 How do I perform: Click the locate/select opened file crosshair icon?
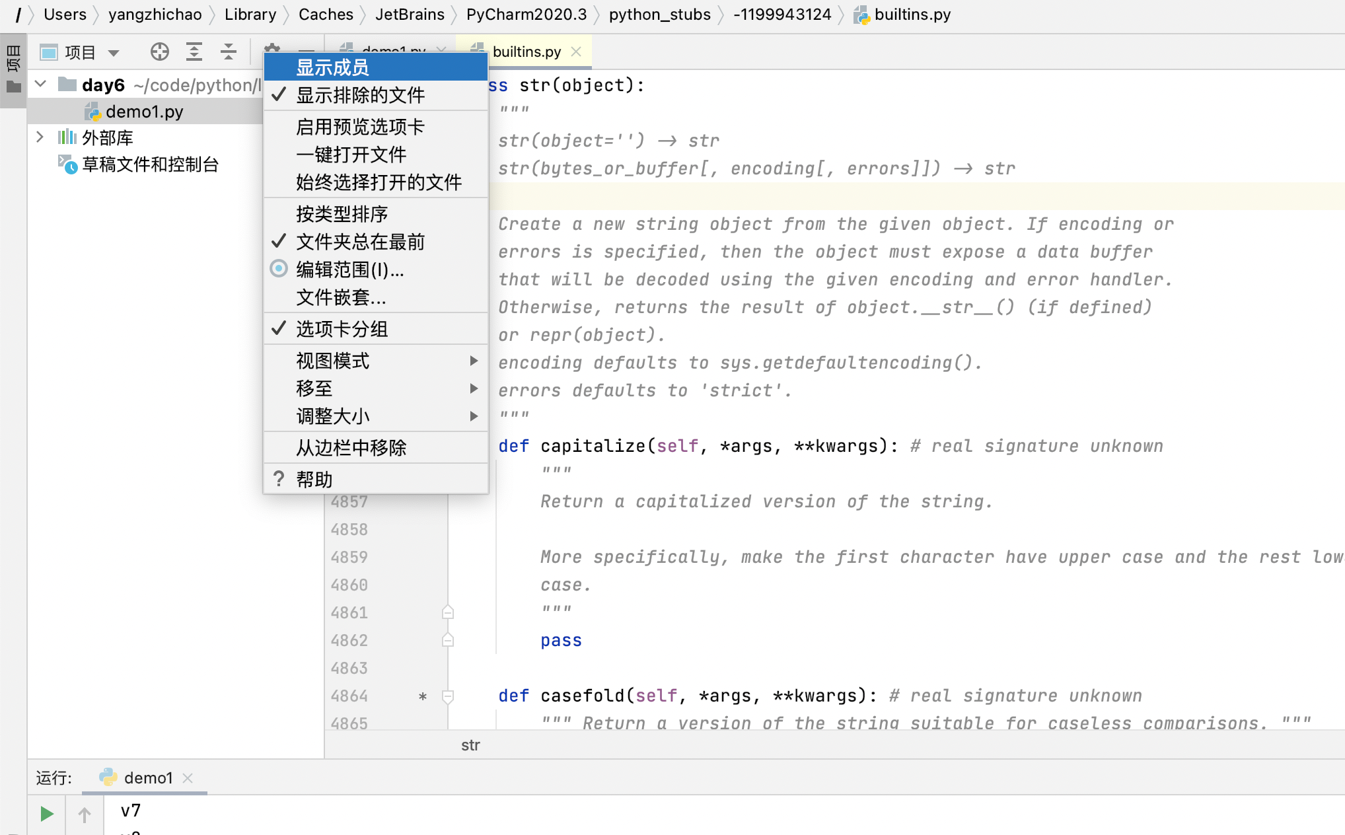pyautogui.click(x=159, y=52)
